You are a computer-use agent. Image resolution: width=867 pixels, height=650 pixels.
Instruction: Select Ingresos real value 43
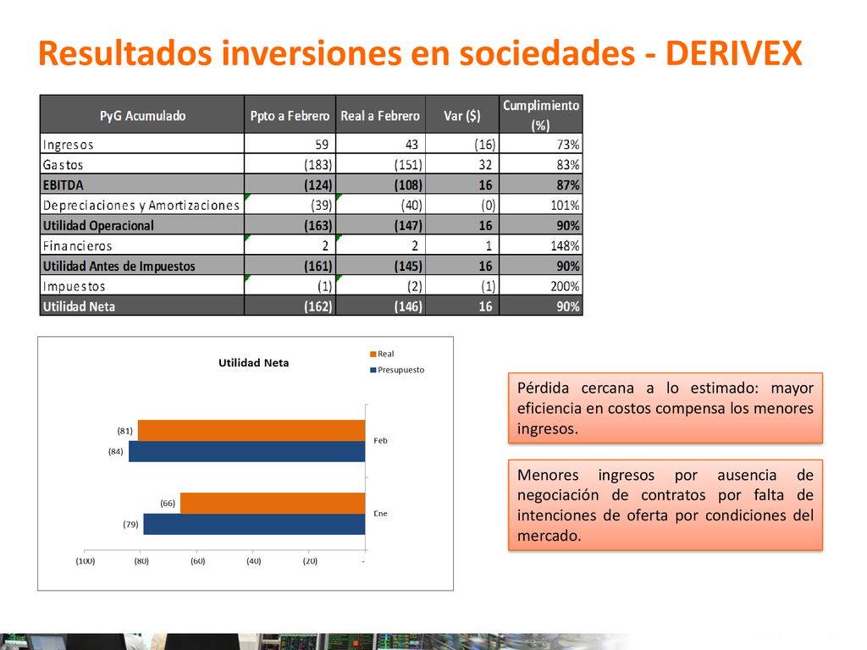tap(412, 145)
